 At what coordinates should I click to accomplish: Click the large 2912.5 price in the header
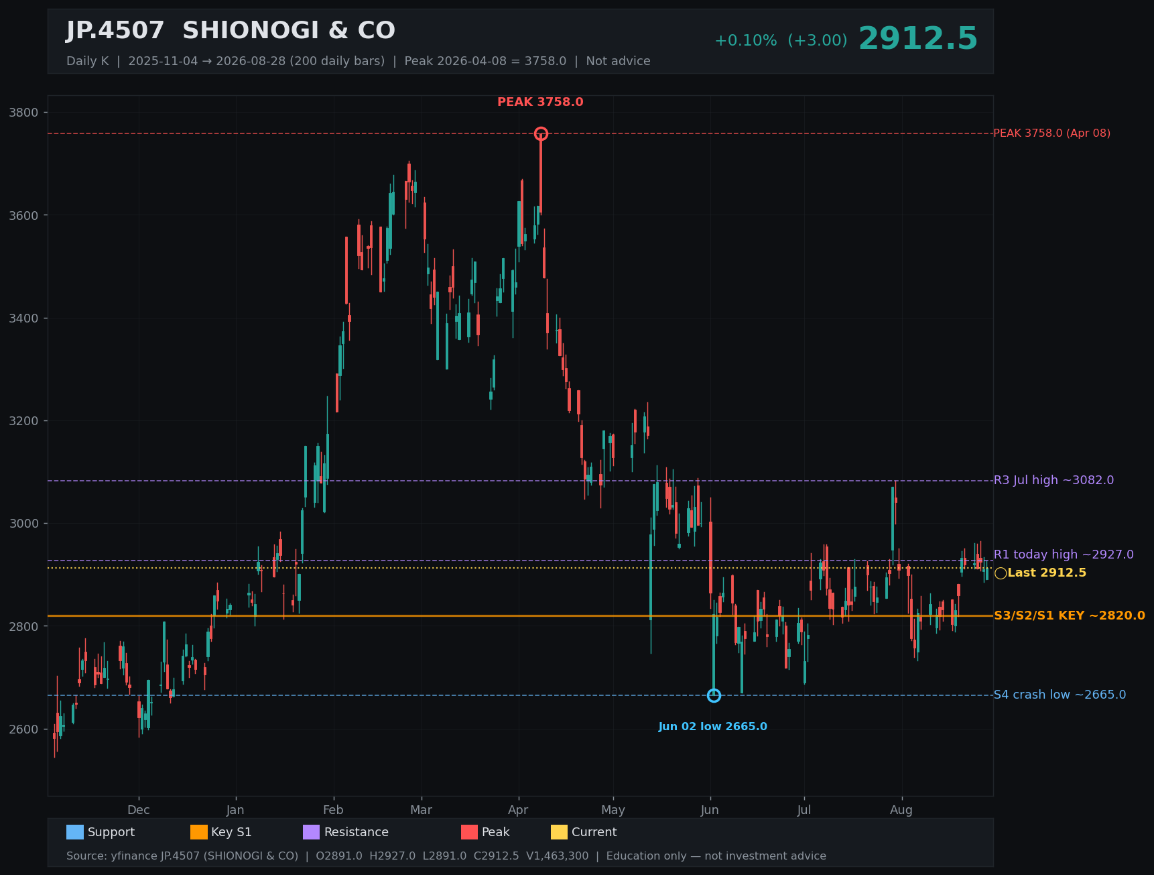[x=918, y=39]
